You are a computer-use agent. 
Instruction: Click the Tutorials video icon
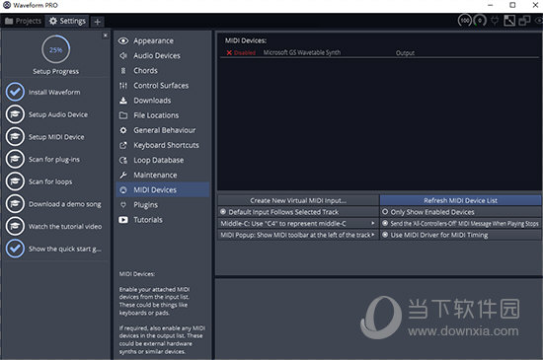123,220
